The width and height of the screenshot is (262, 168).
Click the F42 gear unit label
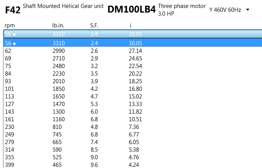[13, 10]
